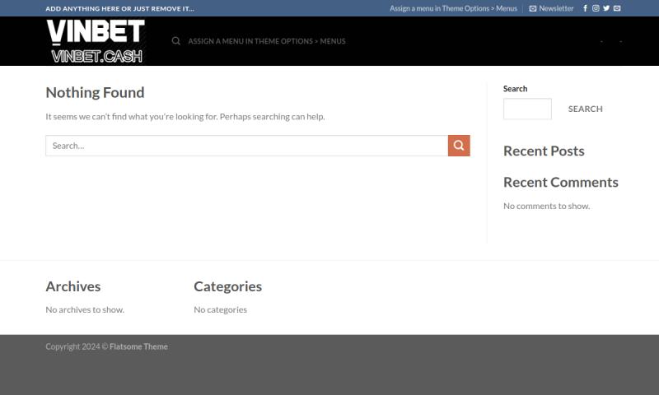Open the Facebook social icon
The height and width of the screenshot is (395, 659).
pyautogui.click(x=585, y=8)
